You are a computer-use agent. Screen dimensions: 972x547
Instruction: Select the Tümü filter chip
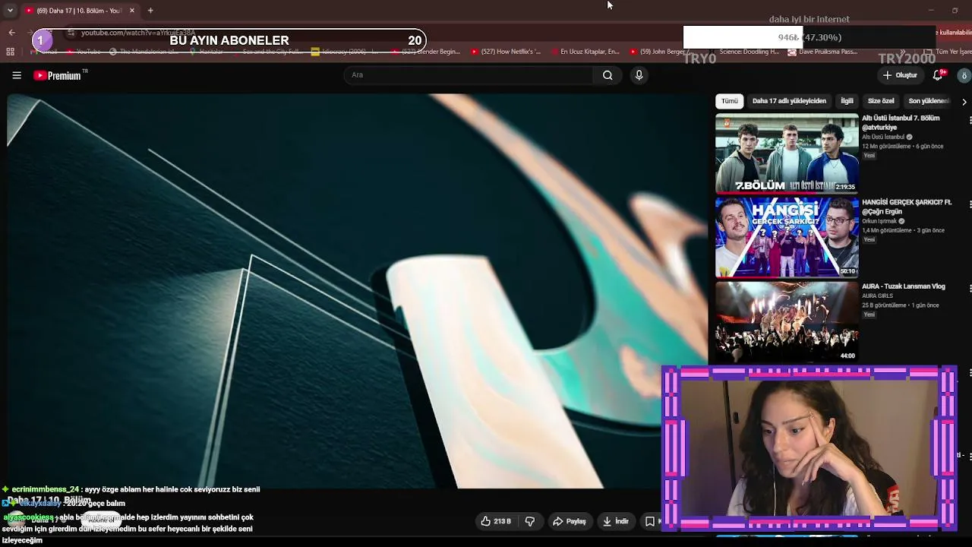pyautogui.click(x=730, y=101)
